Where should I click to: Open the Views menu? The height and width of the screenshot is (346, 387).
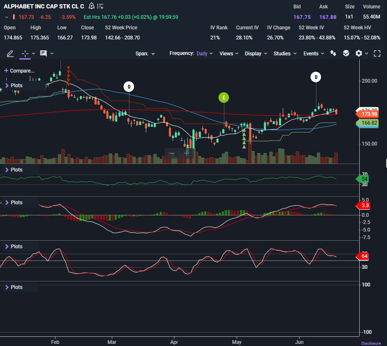pyautogui.click(x=229, y=53)
